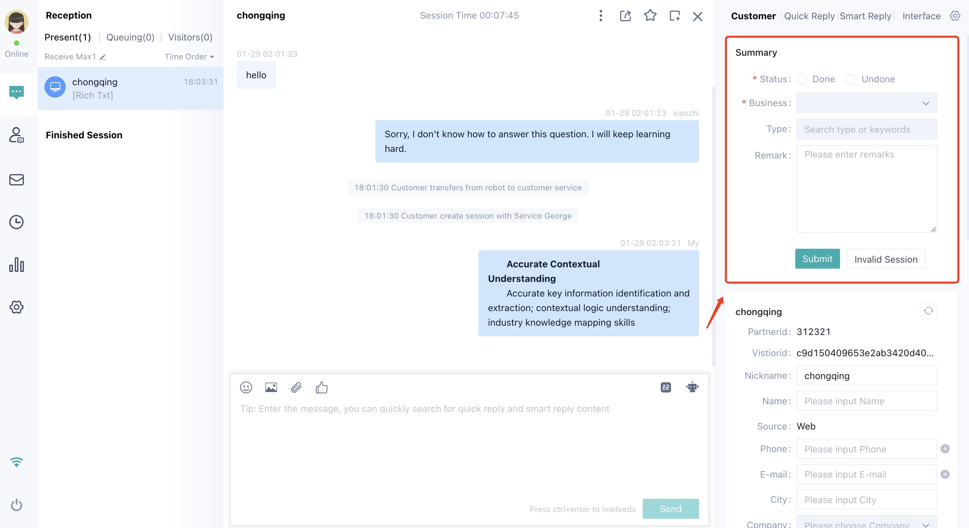Open the Time Order sort dropdown
Viewport: 969px width, 528px height.
coord(189,57)
